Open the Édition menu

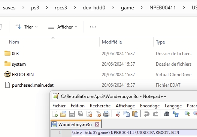(x=78, y=106)
